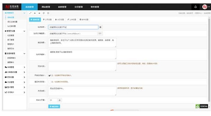Expand the speech-bubble settings section arrow
211x116 pixels.
point(24,77)
